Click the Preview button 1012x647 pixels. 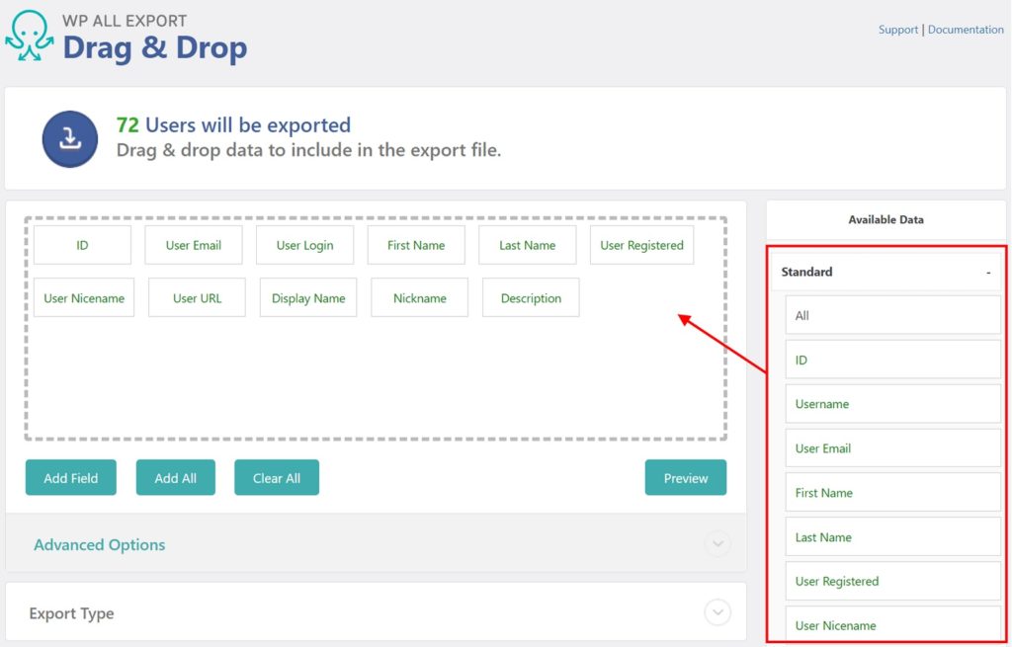686,477
